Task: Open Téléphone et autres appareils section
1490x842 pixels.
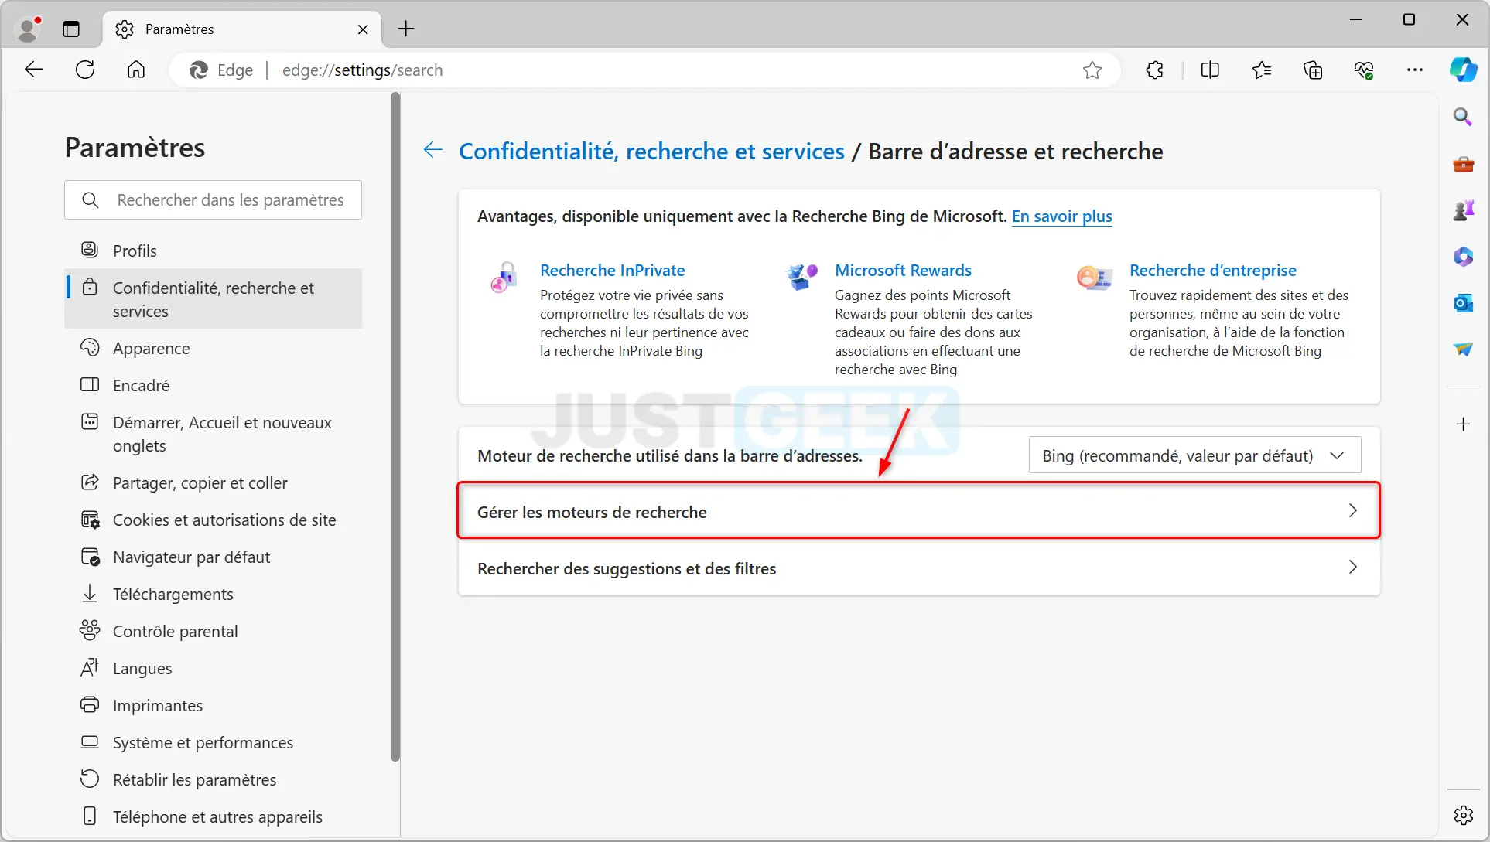Action: point(213,816)
